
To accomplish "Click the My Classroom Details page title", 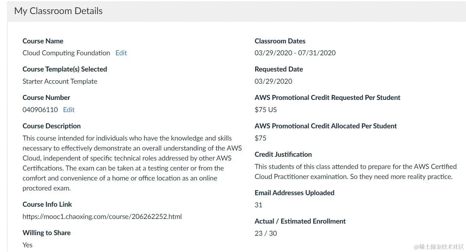I will click(x=58, y=11).
